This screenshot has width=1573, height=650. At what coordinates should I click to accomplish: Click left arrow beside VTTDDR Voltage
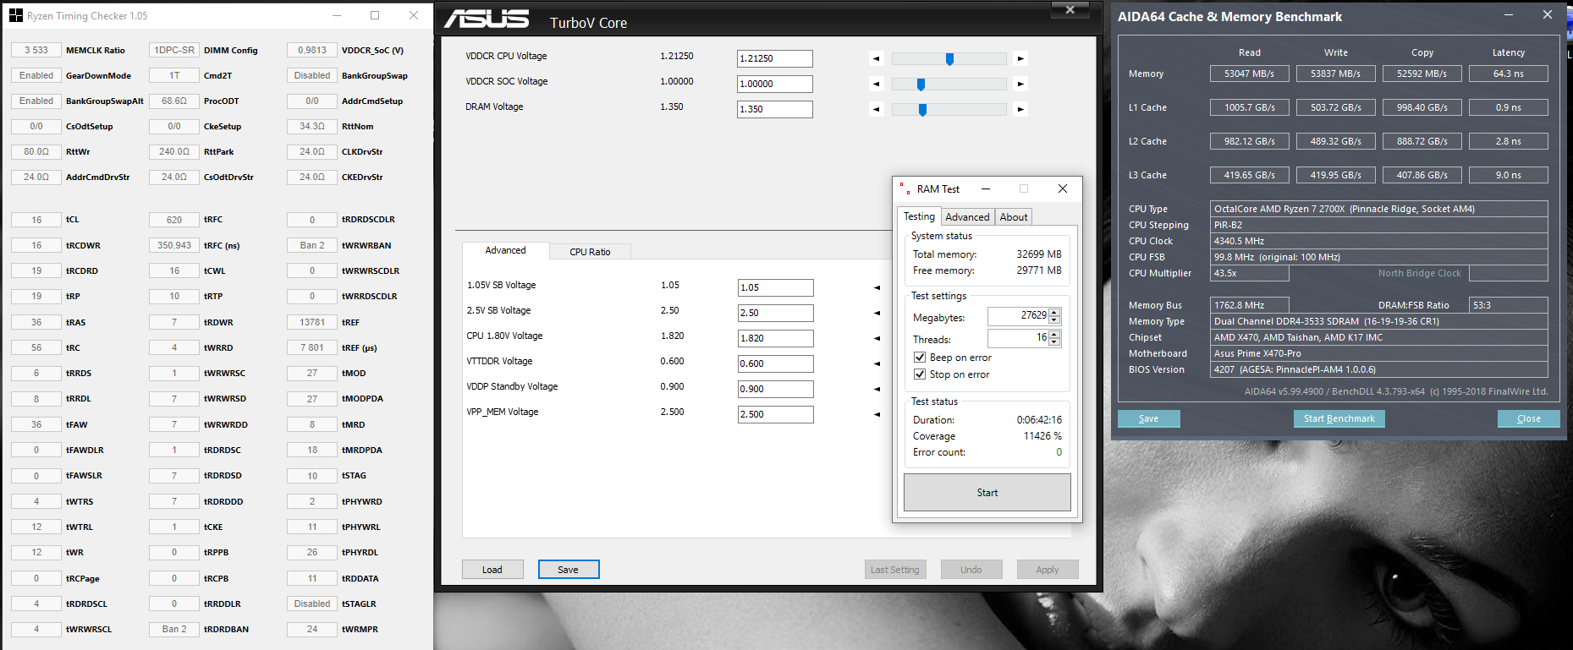point(877,364)
